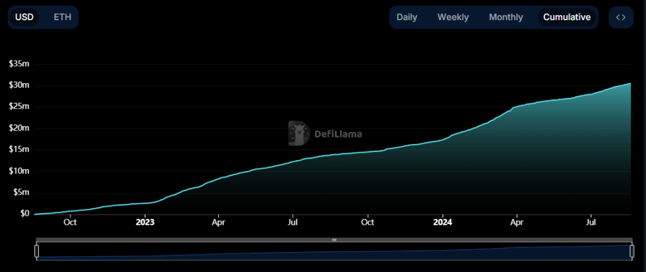646x272 pixels.
Task: Click the Apr label following 2024
Action: coord(517,222)
